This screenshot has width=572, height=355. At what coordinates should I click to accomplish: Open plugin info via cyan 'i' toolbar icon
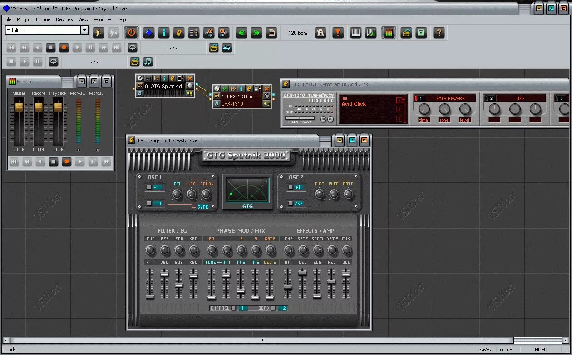tap(164, 33)
